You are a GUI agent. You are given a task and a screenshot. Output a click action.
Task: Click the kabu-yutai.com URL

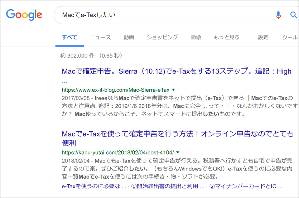click(x=118, y=153)
